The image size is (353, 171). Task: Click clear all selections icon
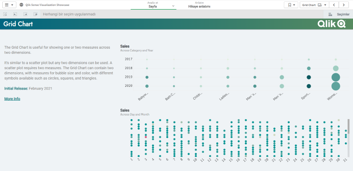[36, 14]
